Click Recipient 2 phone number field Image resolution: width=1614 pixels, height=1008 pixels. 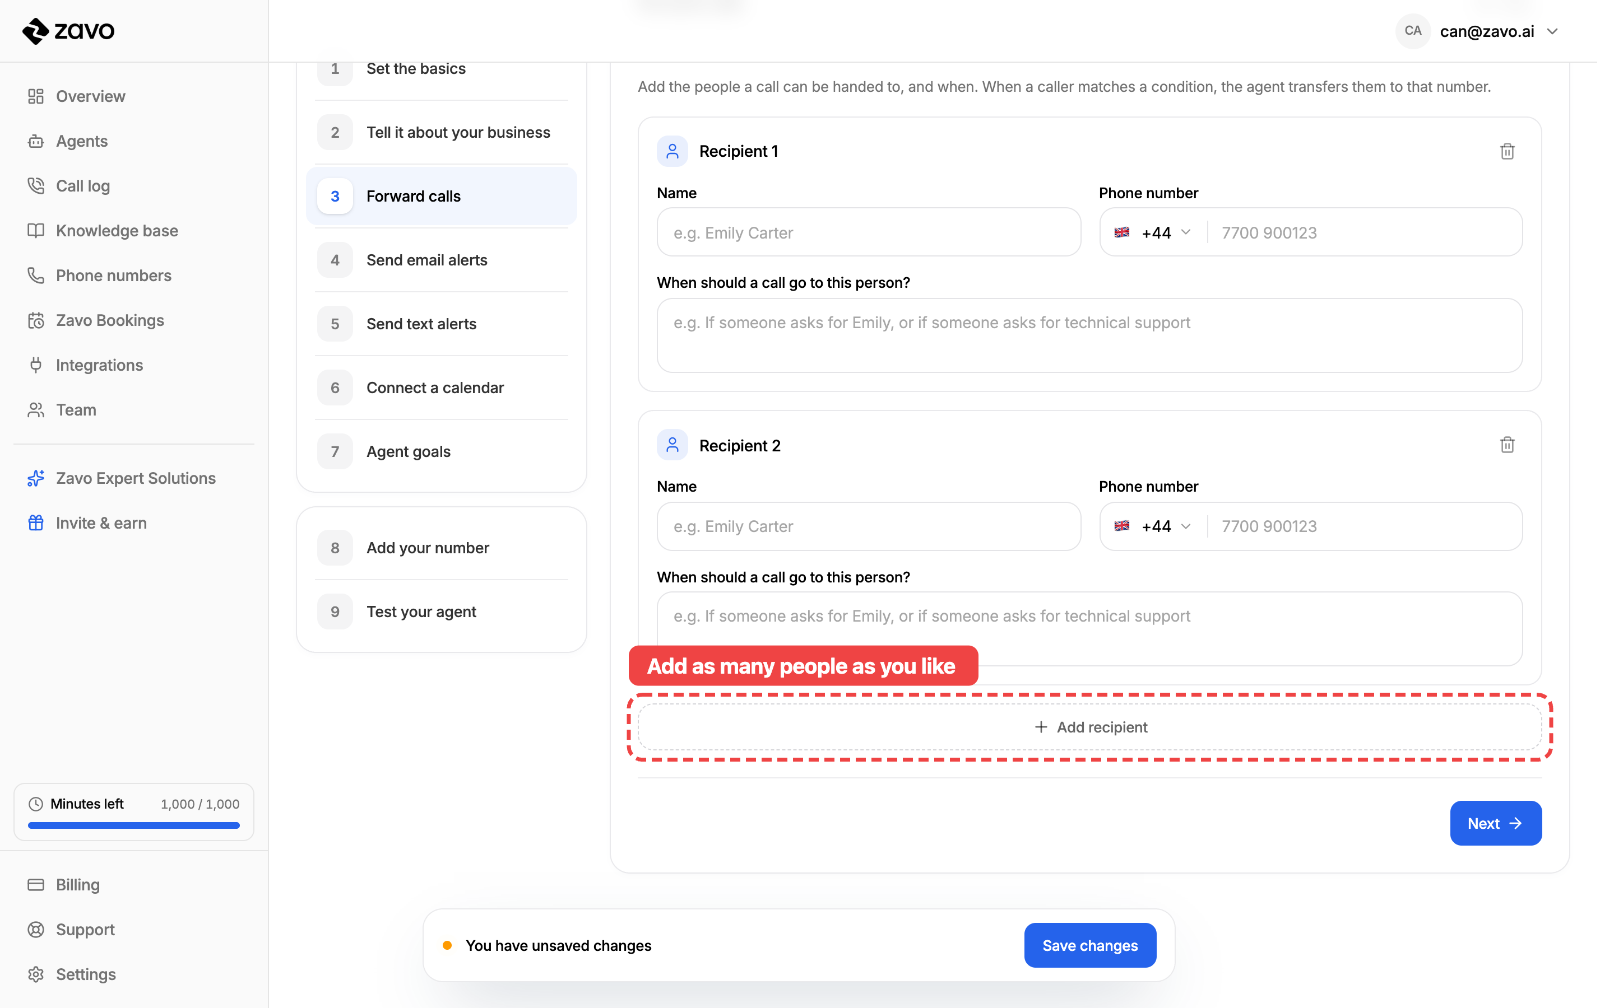tap(1365, 526)
